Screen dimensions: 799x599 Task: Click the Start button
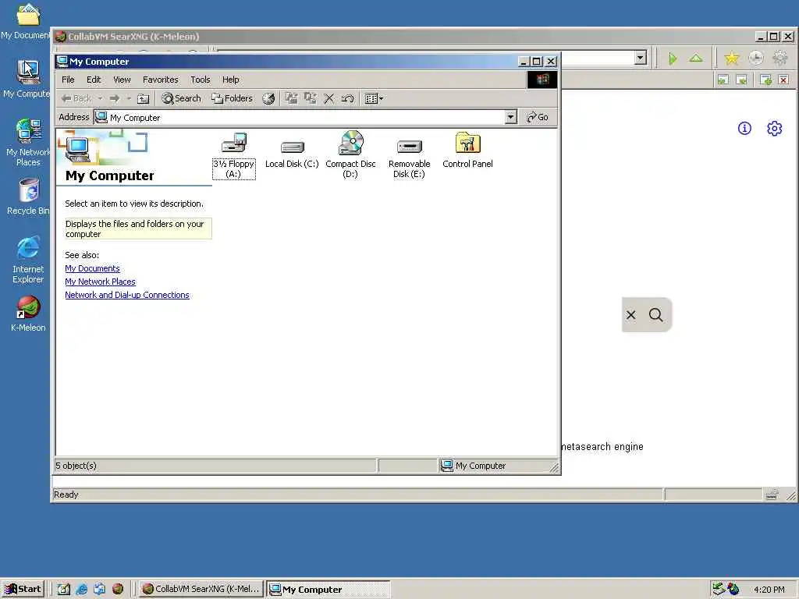pos(23,590)
